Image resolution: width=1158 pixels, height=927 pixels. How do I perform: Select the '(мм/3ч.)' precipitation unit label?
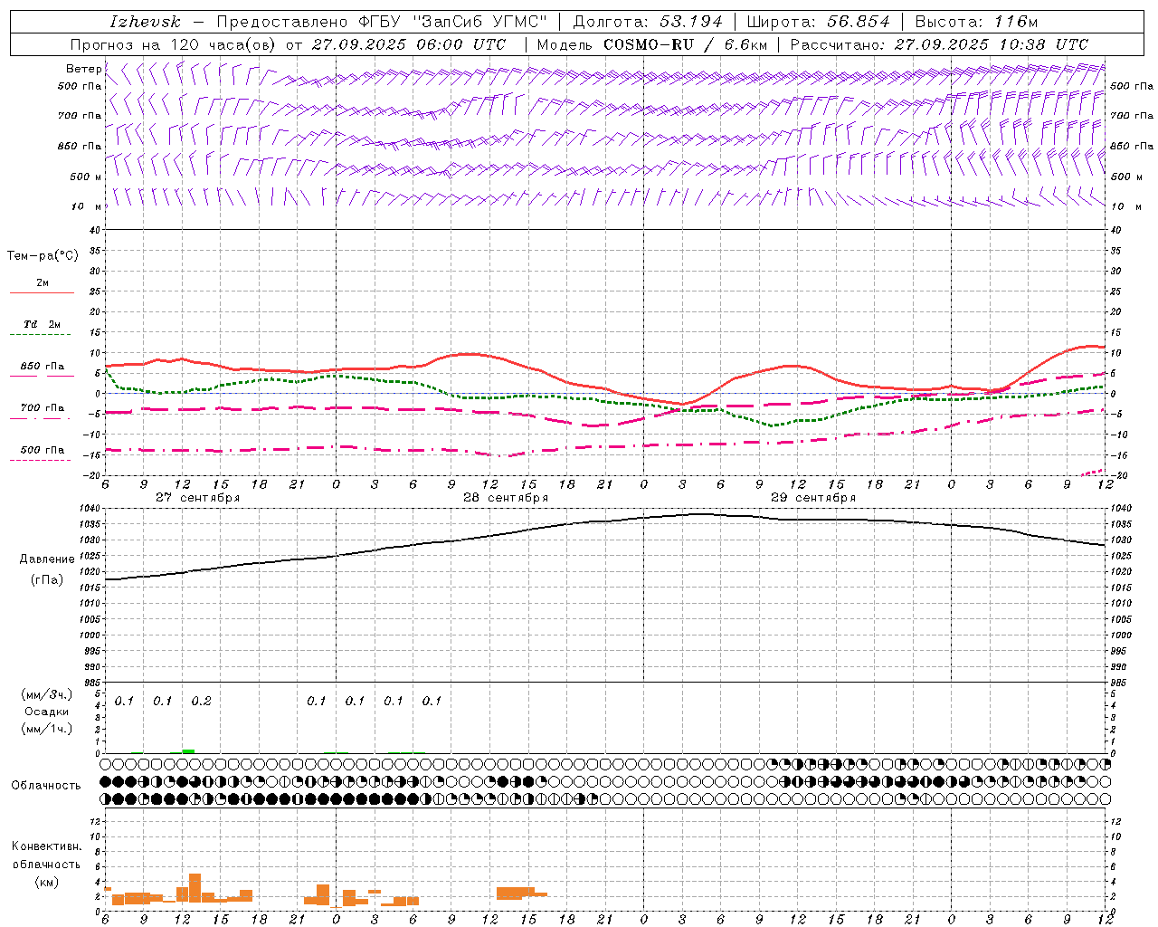tap(47, 695)
